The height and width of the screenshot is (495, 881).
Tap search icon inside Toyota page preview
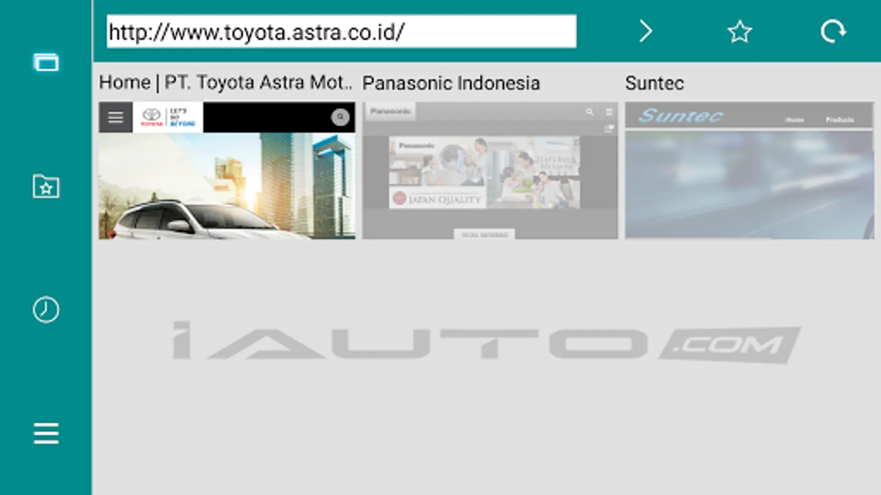pyautogui.click(x=340, y=117)
